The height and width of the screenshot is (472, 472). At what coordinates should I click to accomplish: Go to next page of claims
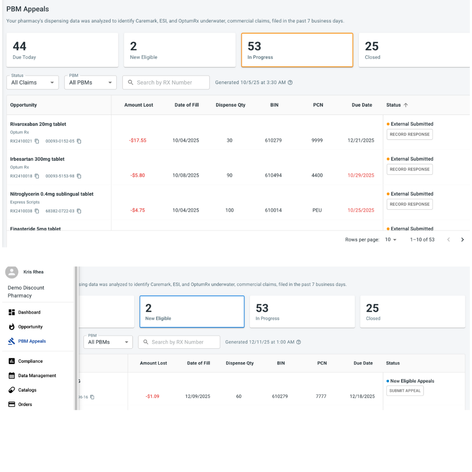coord(462,239)
